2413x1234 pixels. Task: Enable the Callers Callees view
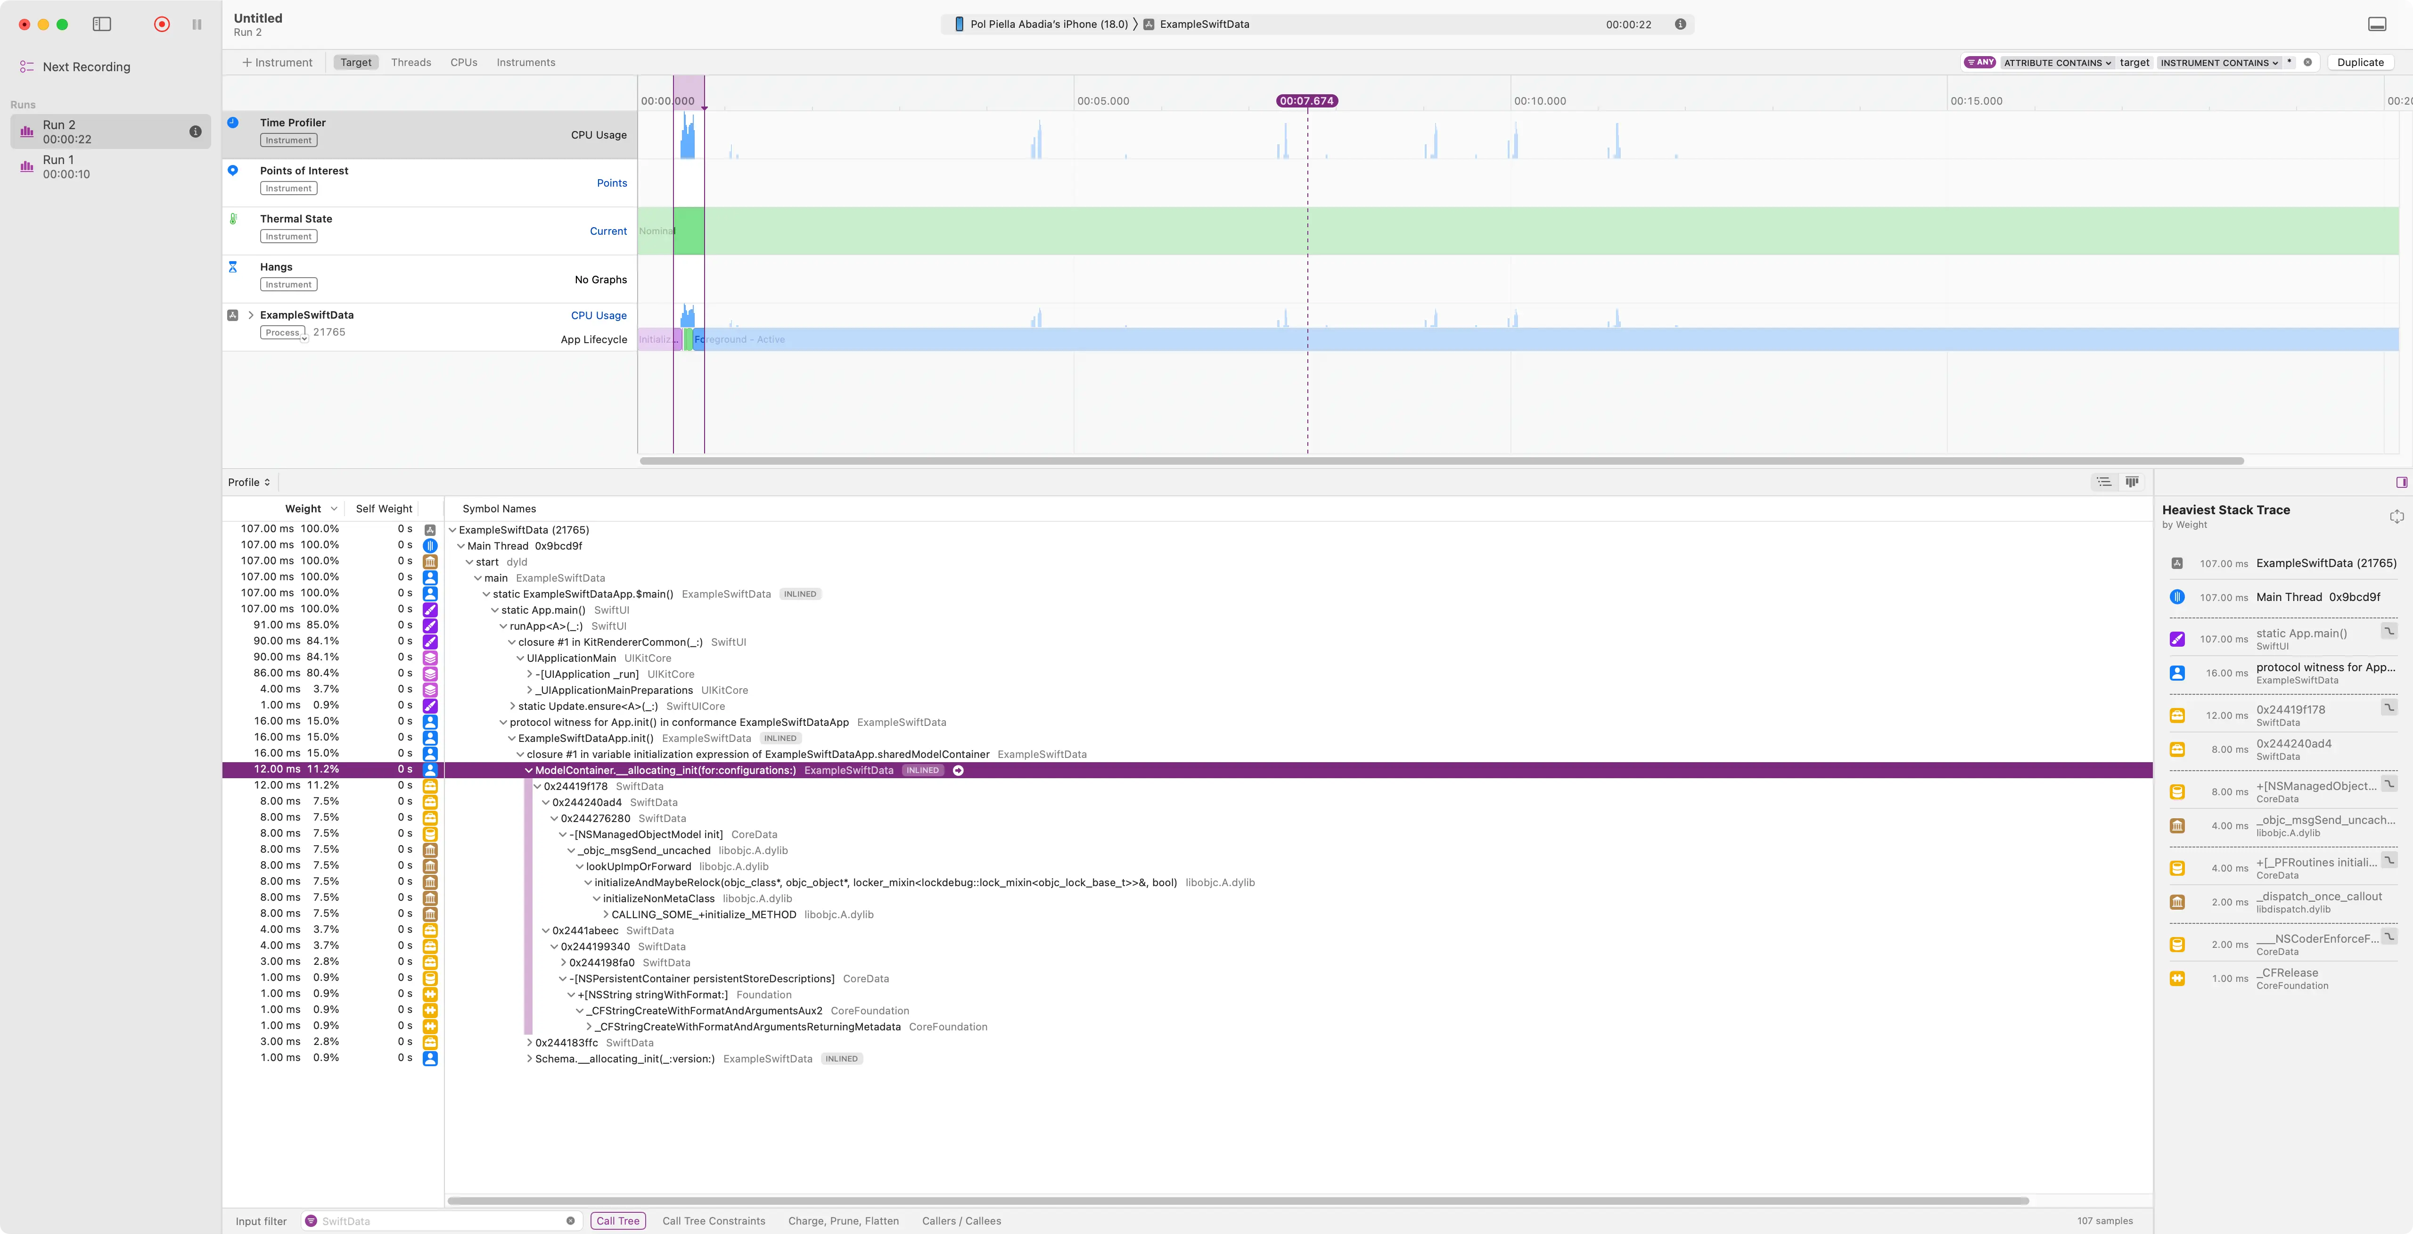pyautogui.click(x=961, y=1220)
